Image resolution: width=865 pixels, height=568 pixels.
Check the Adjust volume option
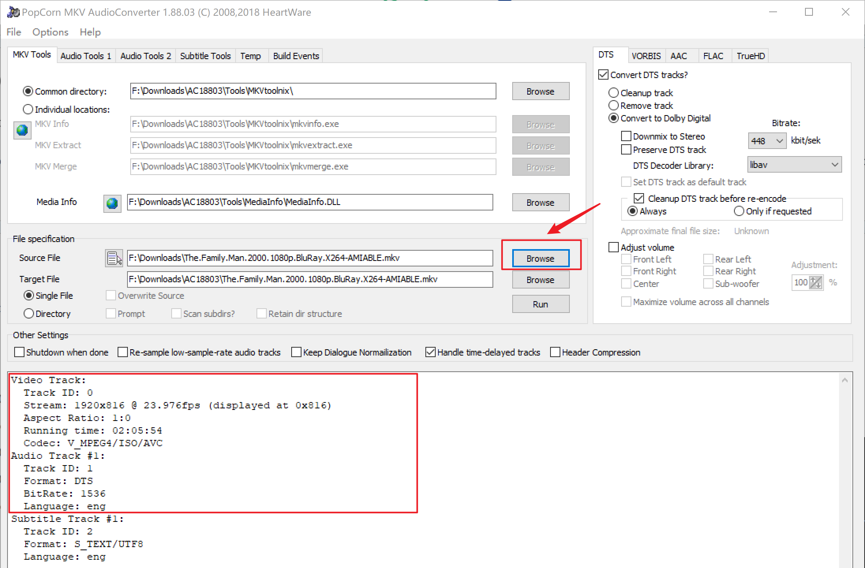tap(614, 248)
